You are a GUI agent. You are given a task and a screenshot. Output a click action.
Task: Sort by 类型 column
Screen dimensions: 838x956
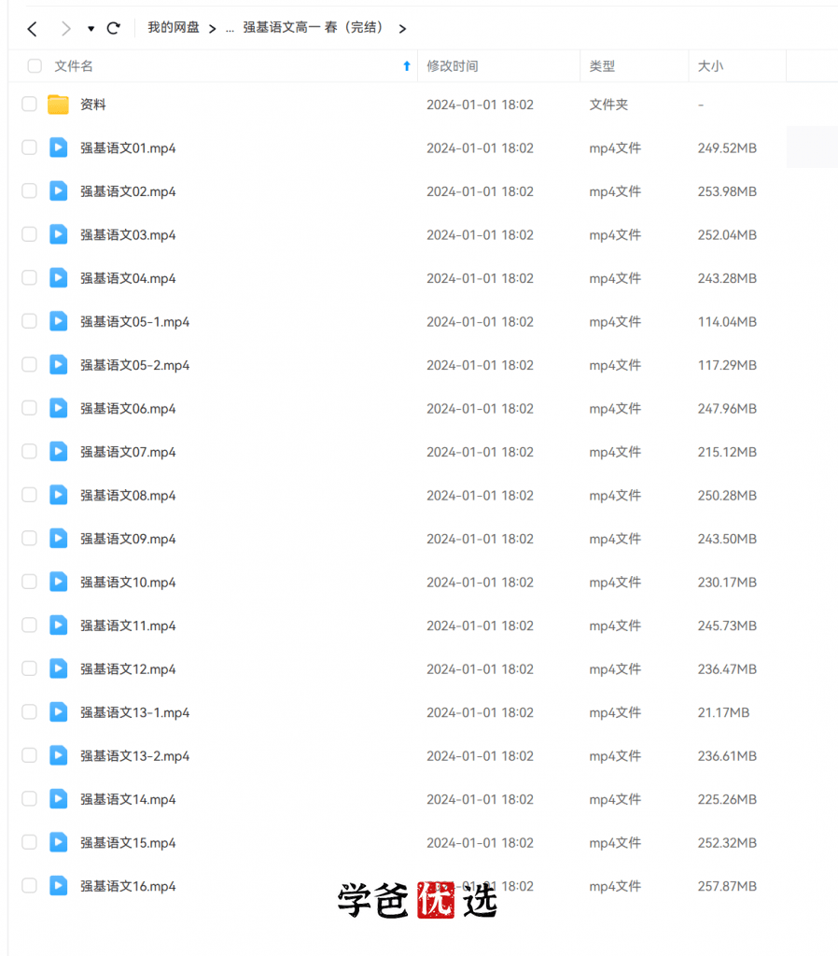click(602, 66)
